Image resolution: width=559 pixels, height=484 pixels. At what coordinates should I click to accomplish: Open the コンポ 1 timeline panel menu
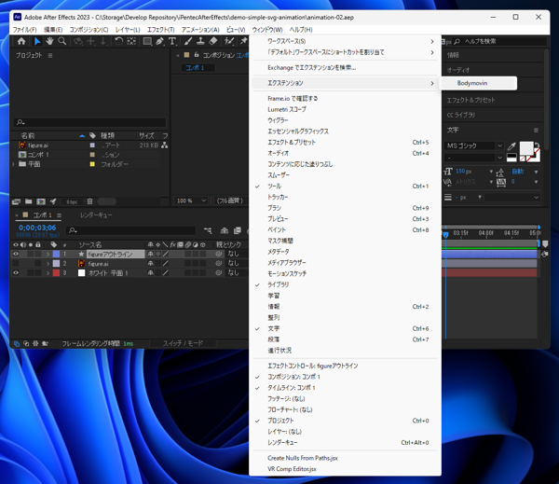(x=60, y=215)
